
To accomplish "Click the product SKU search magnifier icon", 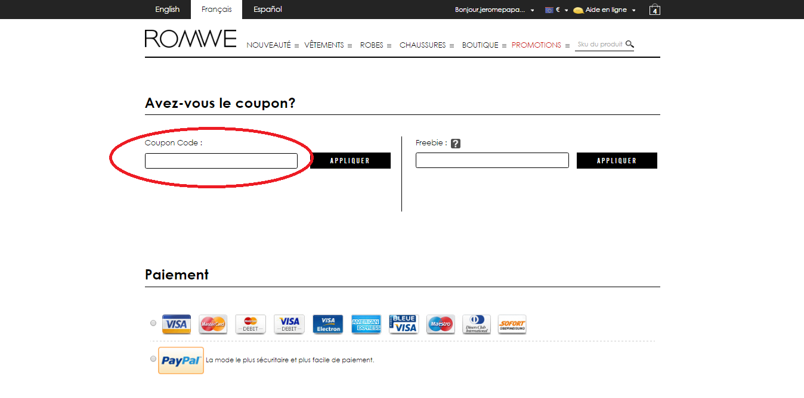I will [630, 43].
